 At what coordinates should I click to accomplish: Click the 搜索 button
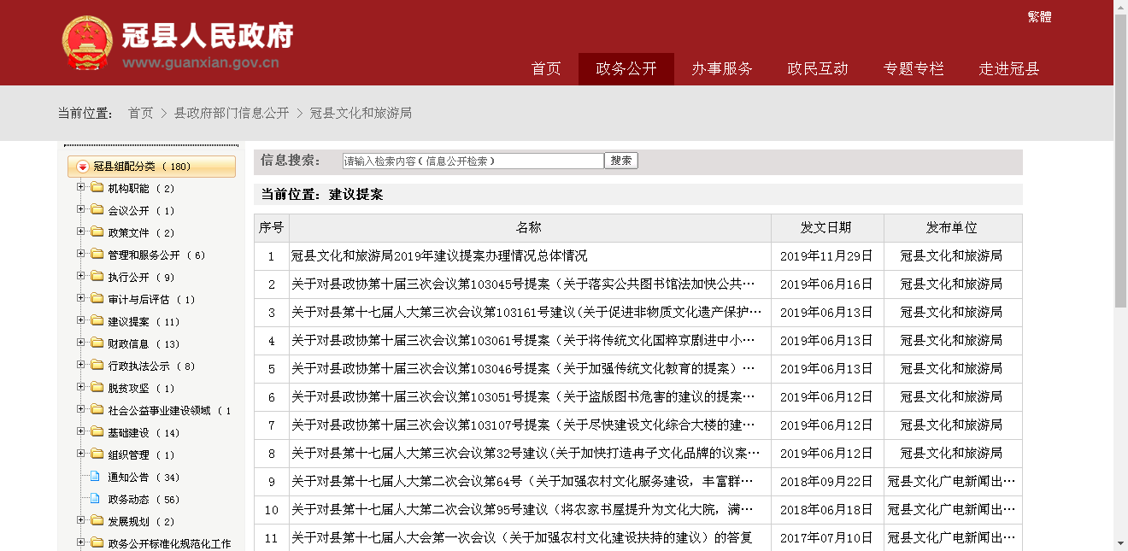621,161
